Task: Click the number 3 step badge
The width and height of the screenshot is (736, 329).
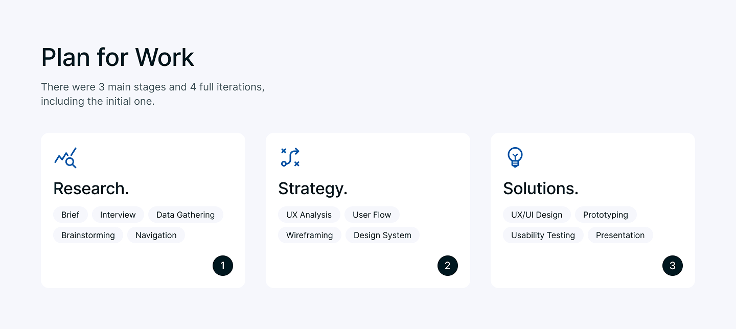Action: [x=673, y=266]
